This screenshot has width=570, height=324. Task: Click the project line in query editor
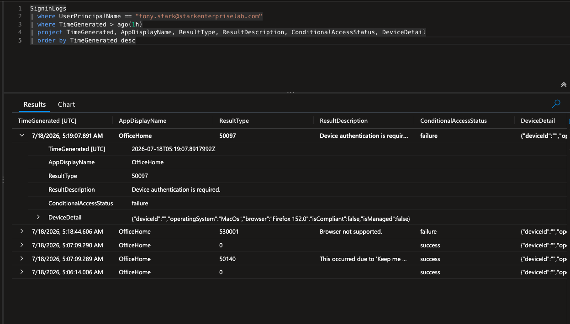coord(228,32)
